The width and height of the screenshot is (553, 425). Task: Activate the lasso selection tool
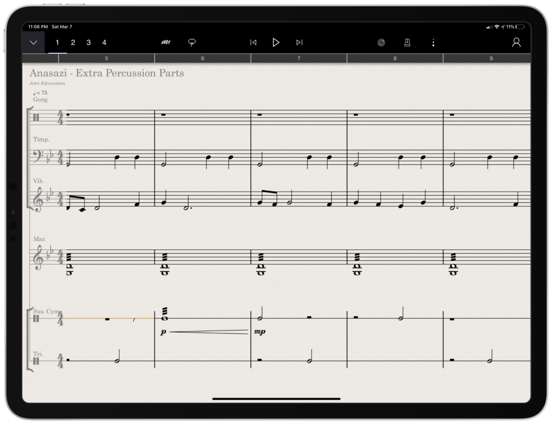[192, 43]
